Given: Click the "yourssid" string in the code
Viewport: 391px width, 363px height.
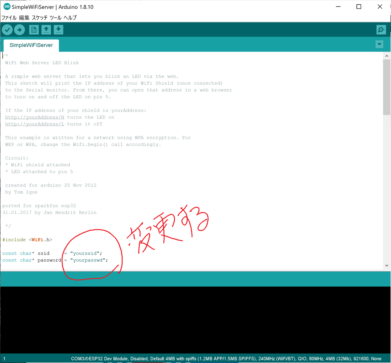Looking at the screenshot, I should point(85,253).
